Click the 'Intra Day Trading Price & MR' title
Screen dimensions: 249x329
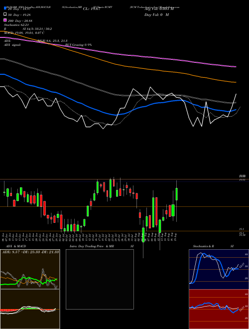pos(92,246)
